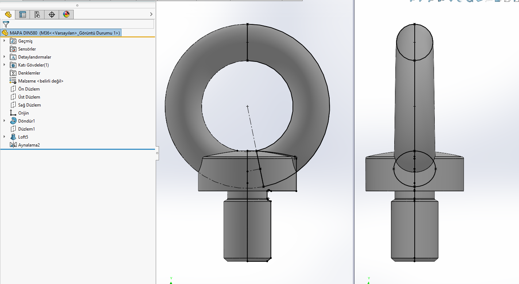Image resolution: width=519 pixels, height=284 pixels.
Task: Click the Üst Düzlem plane icon
Action: 13,97
